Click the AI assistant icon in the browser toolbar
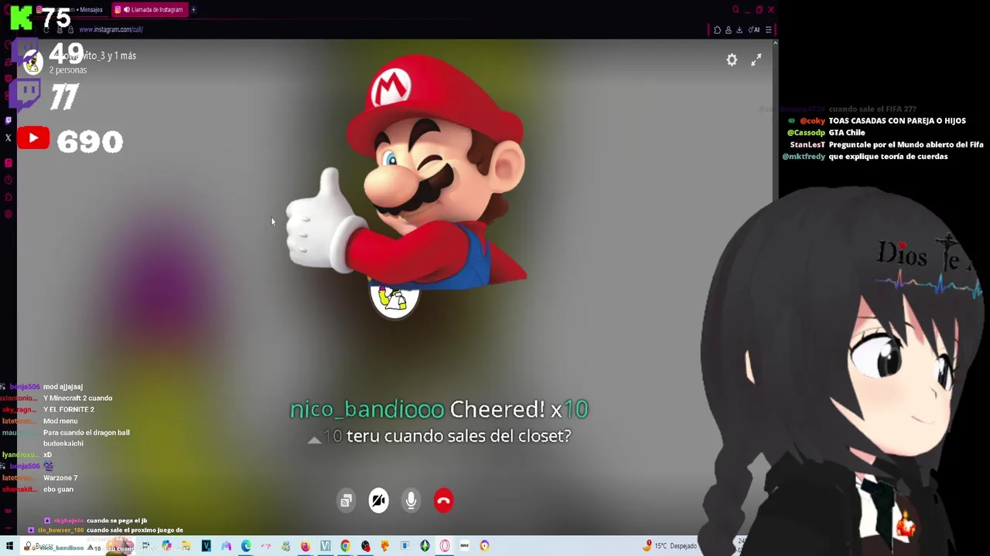This screenshot has width=990, height=556. pos(754,30)
